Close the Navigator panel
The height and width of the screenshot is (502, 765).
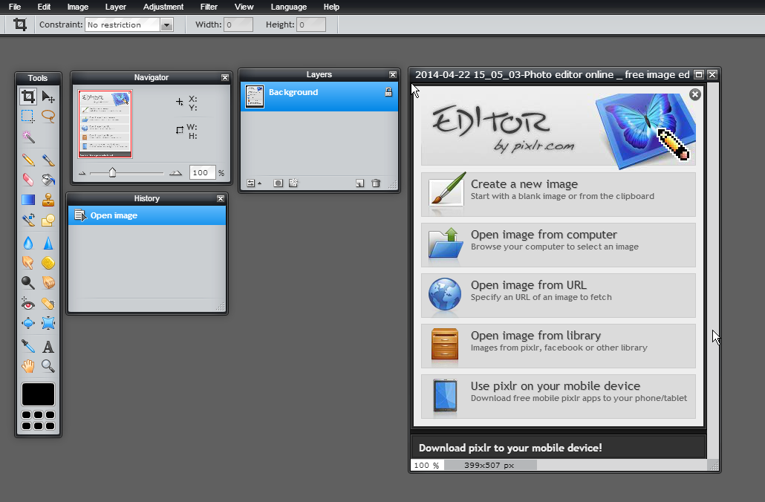(x=225, y=77)
